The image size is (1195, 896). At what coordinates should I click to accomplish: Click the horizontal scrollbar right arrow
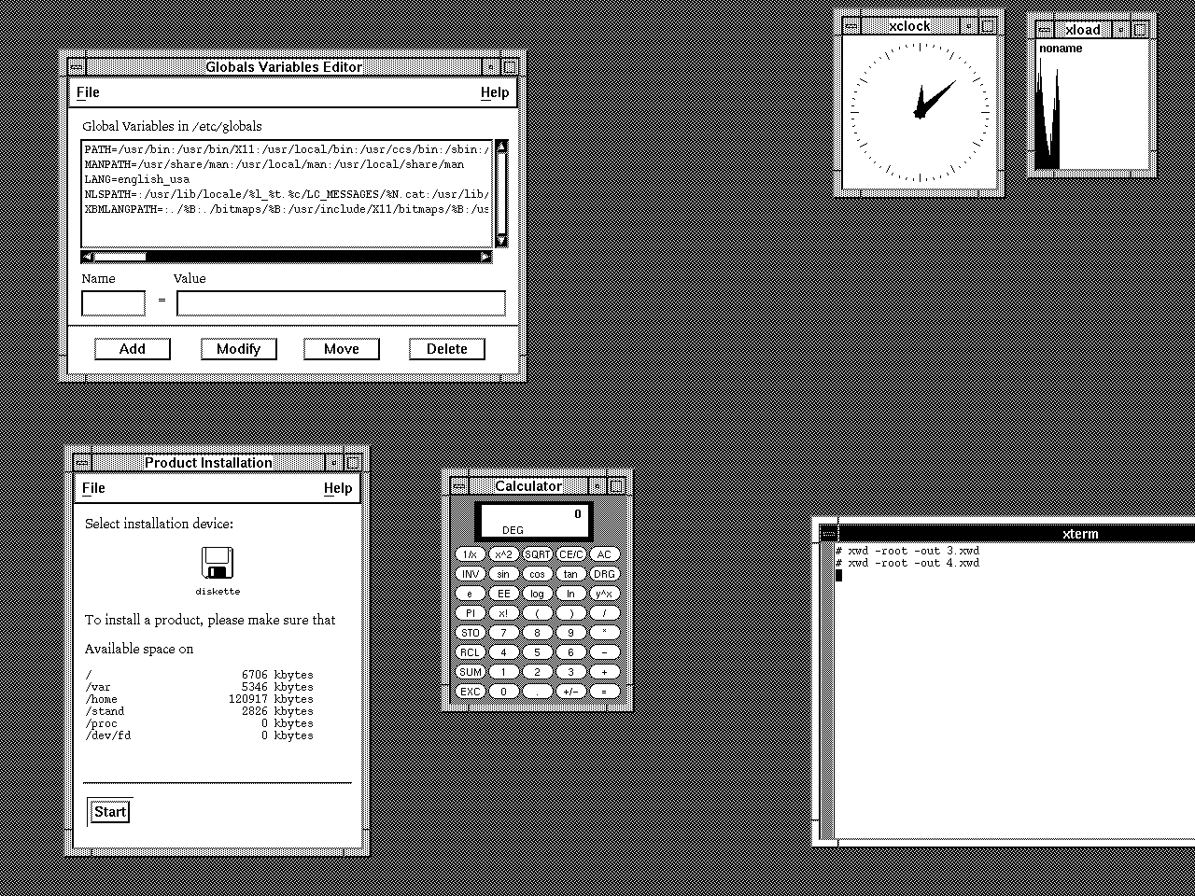coord(485,257)
